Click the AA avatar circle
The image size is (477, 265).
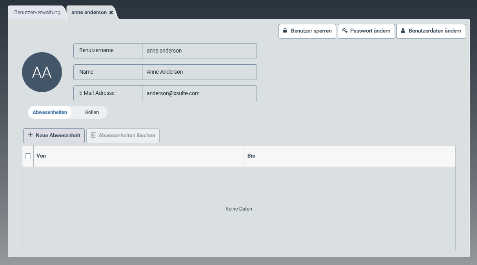coord(42,72)
